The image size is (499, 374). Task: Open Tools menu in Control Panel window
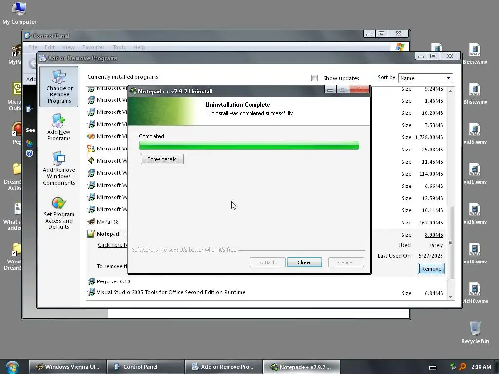point(119,47)
